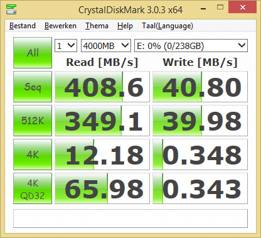The height and width of the screenshot is (238, 261).
Task: Close the CrystalDiskMark window
Action: click(242, 8)
